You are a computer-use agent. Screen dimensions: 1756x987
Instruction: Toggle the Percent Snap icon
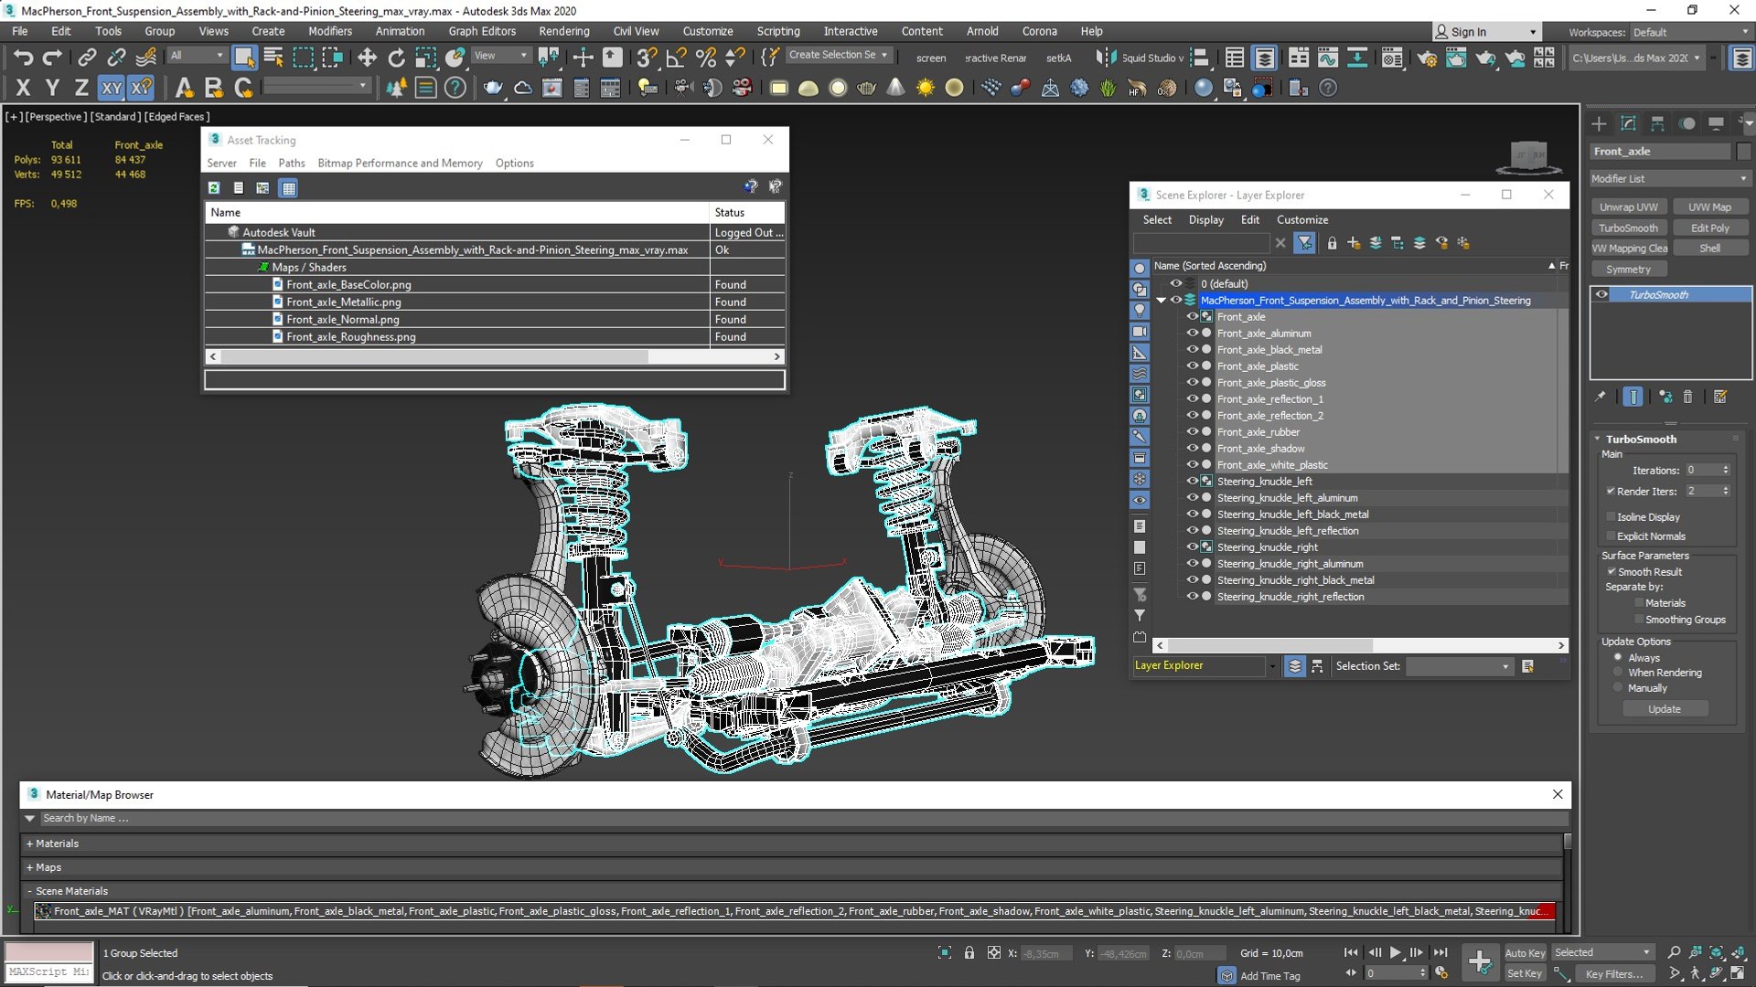[705, 58]
